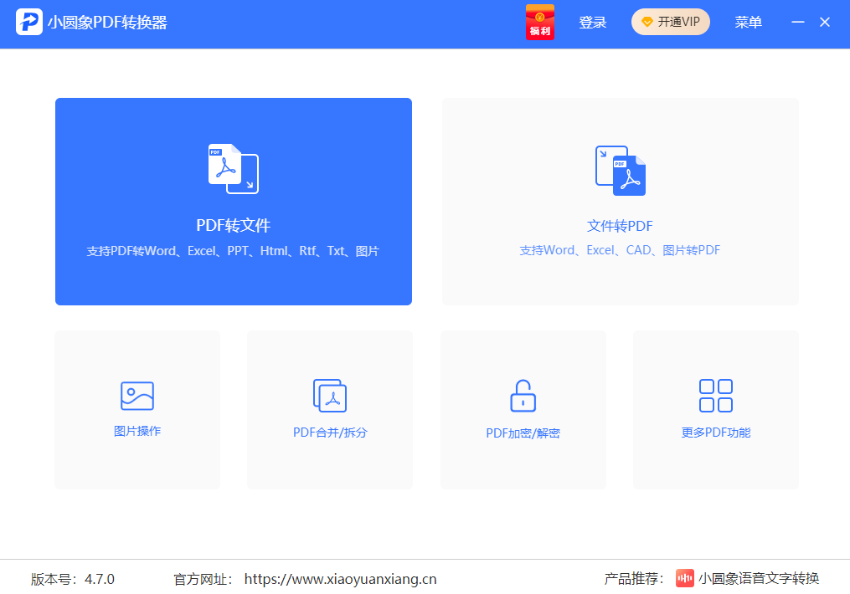Viewport: 850px width, 594px height.
Task: Click the VIP crown badge icon
Action: (x=647, y=22)
